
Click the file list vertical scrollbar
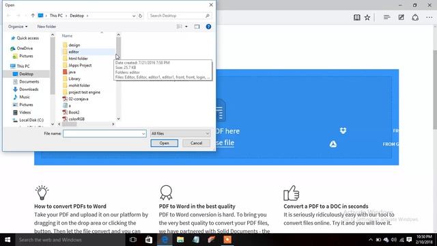point(118,77)
